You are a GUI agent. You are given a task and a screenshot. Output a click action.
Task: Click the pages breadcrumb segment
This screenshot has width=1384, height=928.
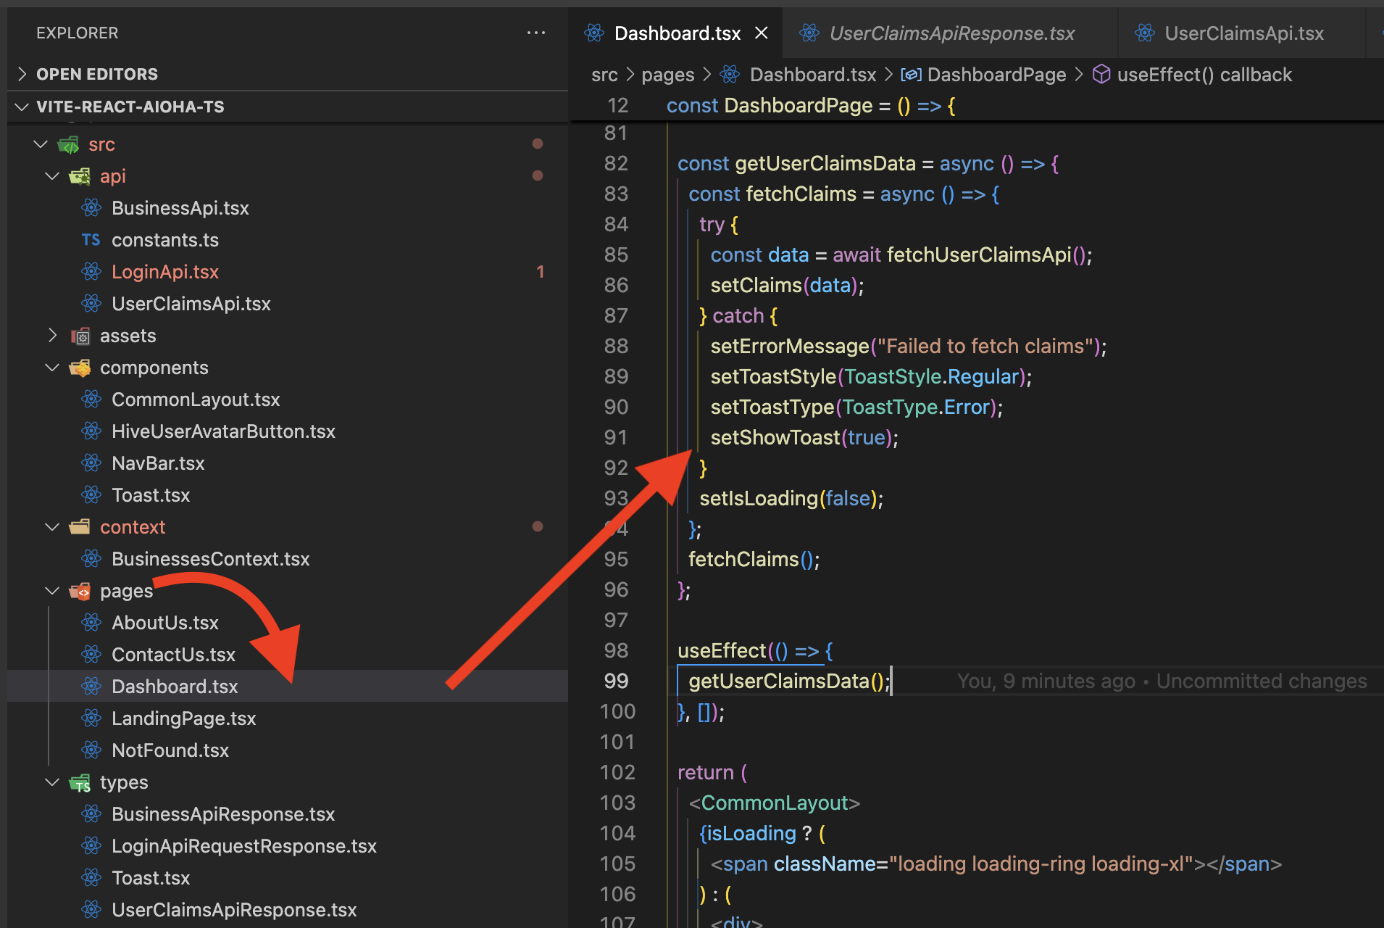point(667,75)
